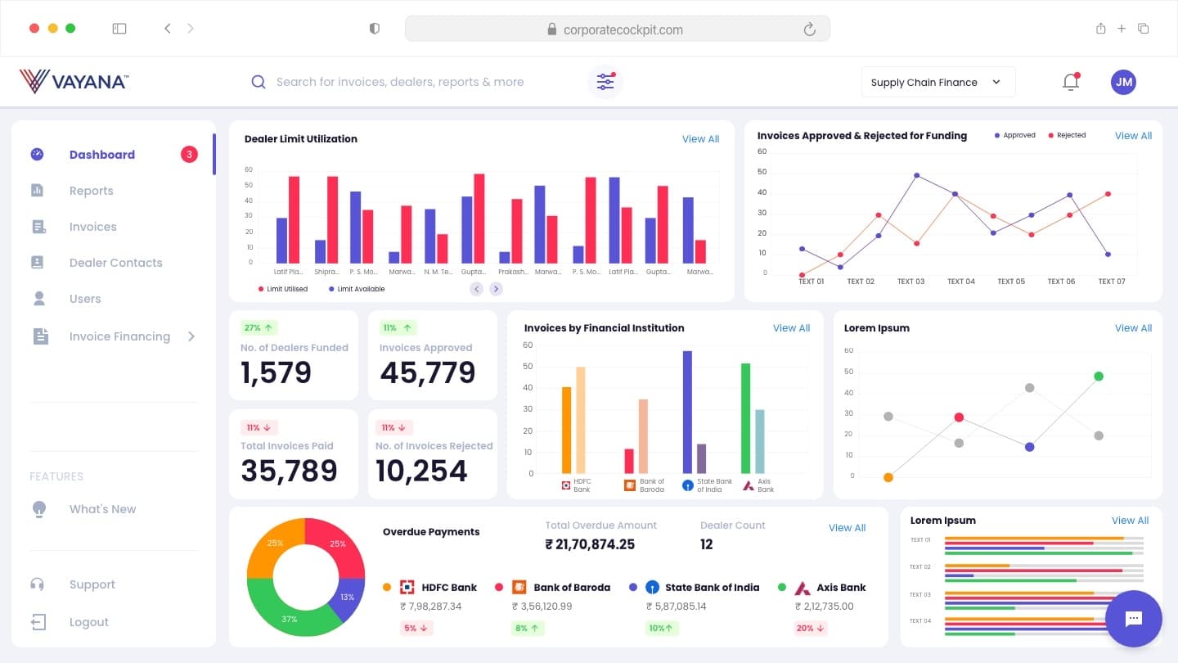Toggle the Rejected legend item

click(1067, 135)
